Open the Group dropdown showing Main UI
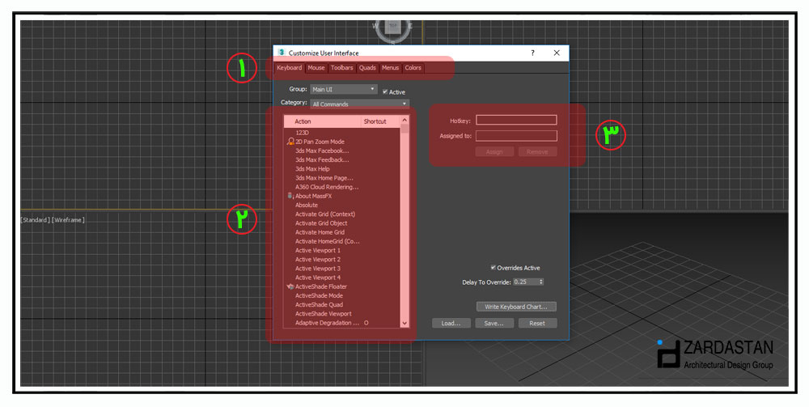Image resolution: width=809 pixels, height=407 pixels. [x=345, y=89]
